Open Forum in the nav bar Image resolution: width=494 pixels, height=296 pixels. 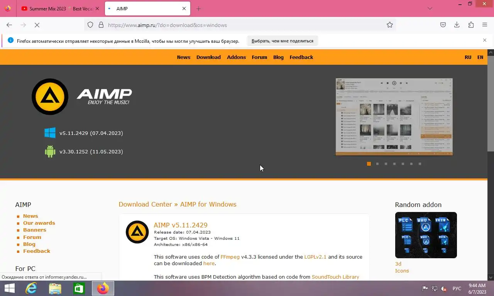259,57
